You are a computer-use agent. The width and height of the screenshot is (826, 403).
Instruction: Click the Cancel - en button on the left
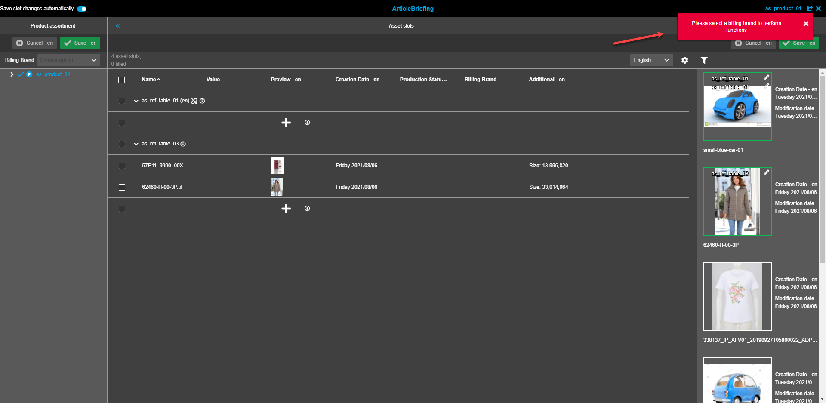[34, 43]
